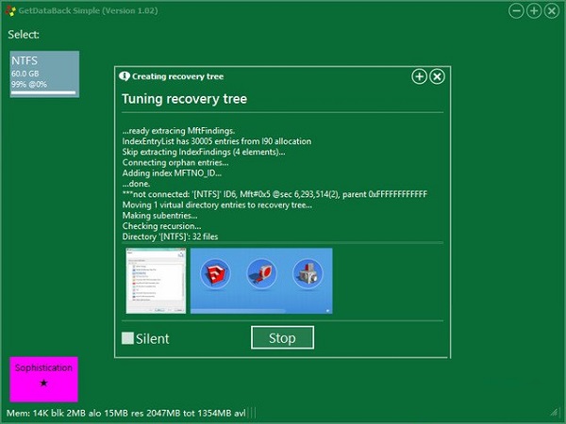The height and width of the screenshot is (424, 566).
Task: Click the blue preview progress bar
Action: coord(239,310)
